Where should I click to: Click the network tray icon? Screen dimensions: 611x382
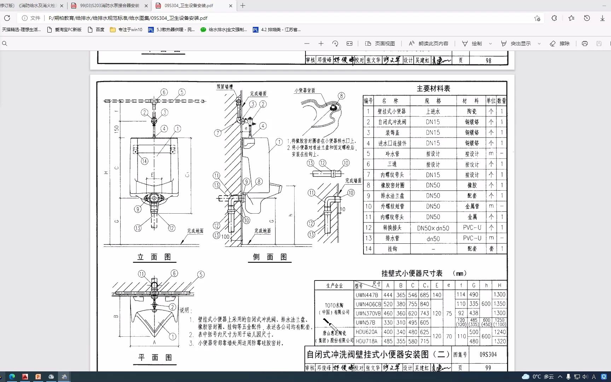(577, 377)
